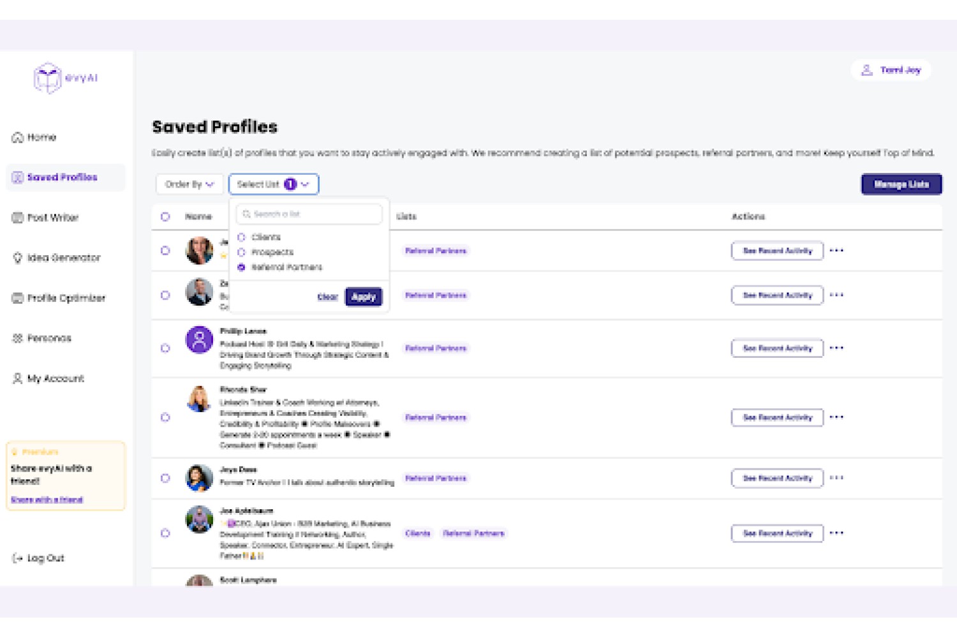This screenshot has width=957, height=638.
Task: Open three-dots menu for Phillip's row
Action: tap(836, 348)
